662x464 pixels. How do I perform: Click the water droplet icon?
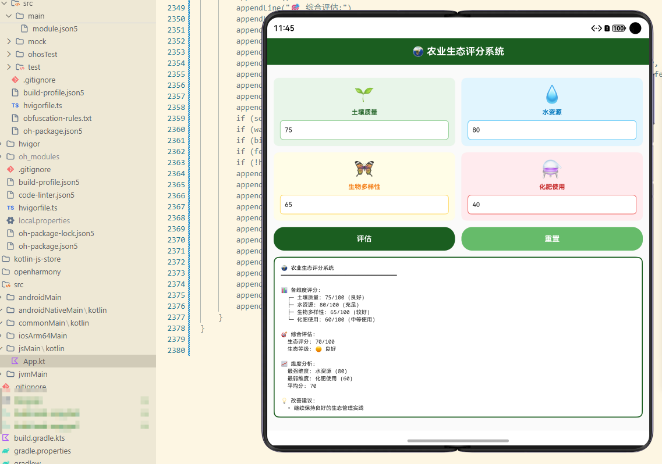552,94
